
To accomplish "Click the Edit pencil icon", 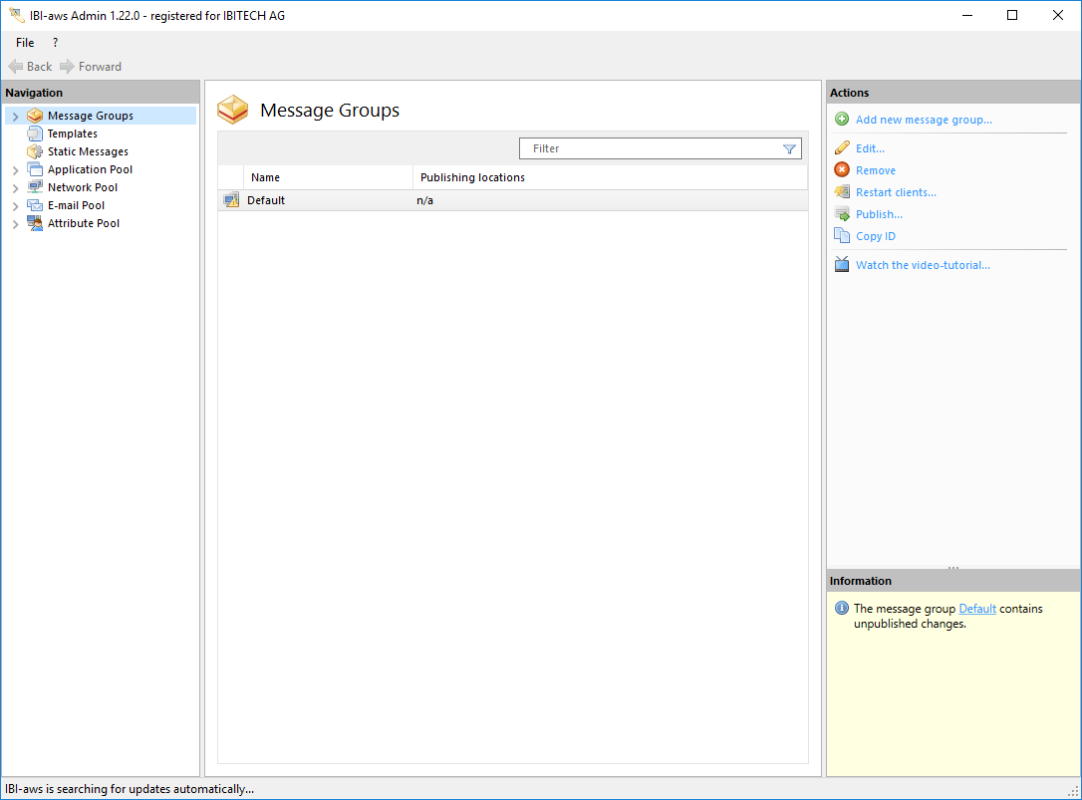I will pos(842,148).
